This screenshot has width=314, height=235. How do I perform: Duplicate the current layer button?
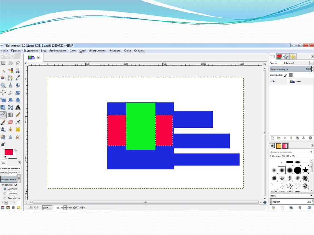coord(297,138)
